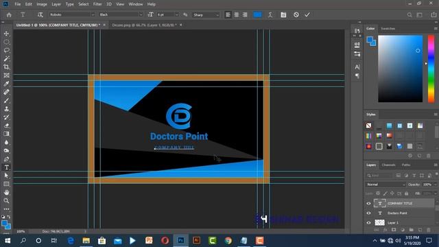The height and width of the screenshot is (247, 439).
Task: Align text left
Action: [228, 15]
